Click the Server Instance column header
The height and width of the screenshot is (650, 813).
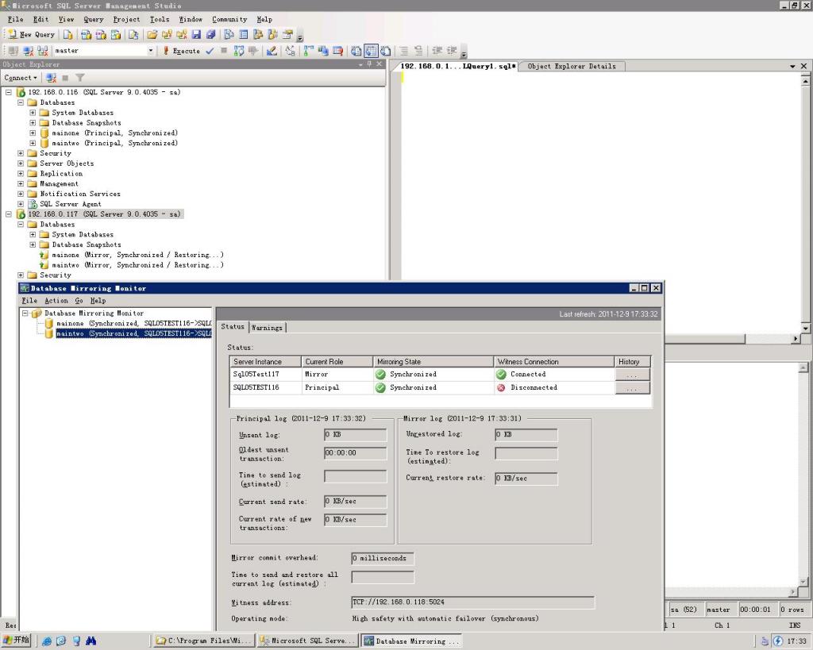click(x=265, y=362)
